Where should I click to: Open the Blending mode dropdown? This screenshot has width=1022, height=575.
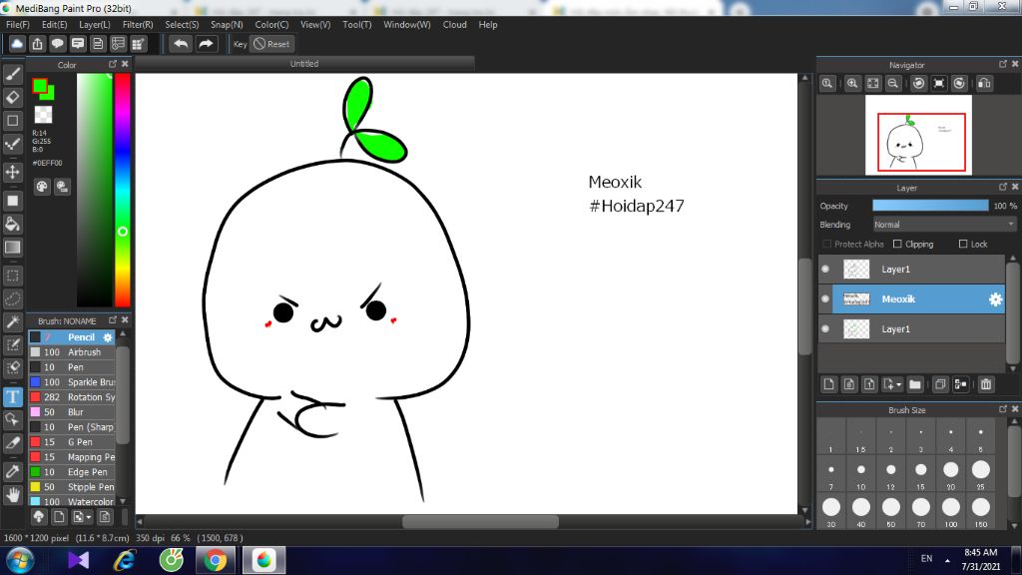[x=944, y=225]
